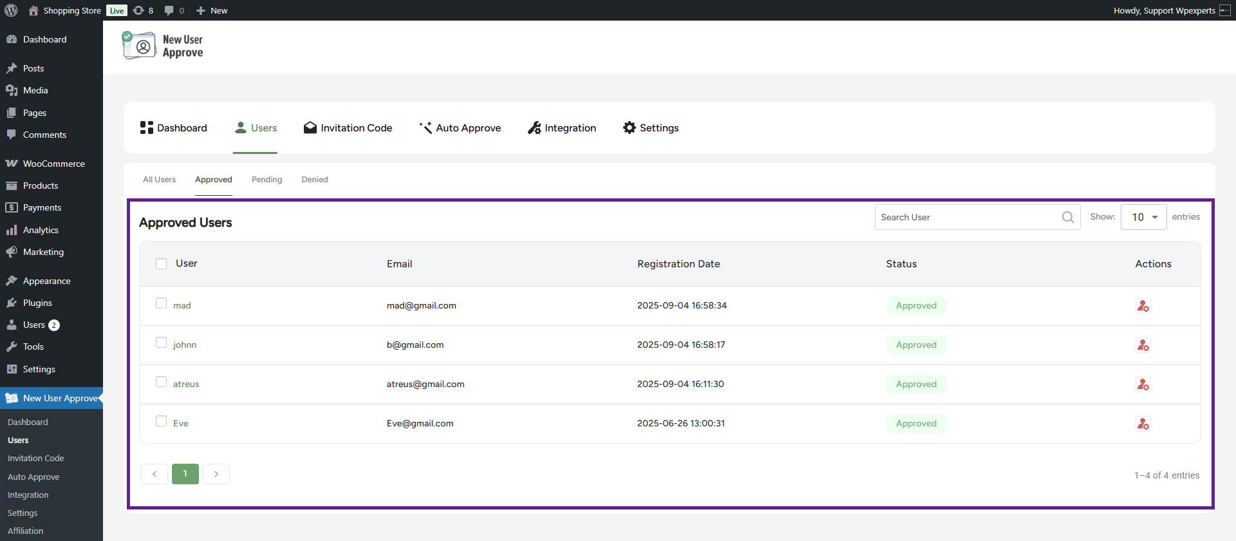Click the New User Approve logo
The width and height of the screenshot is (1236, 541).
[163, 46]
